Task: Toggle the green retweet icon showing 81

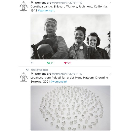Action: click(x=49, y=63)
